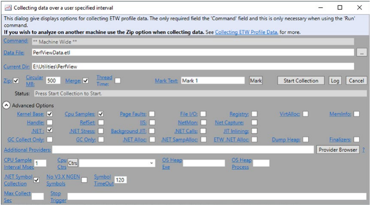Enable the Net Capture checkbox

(x=254, y=123)
